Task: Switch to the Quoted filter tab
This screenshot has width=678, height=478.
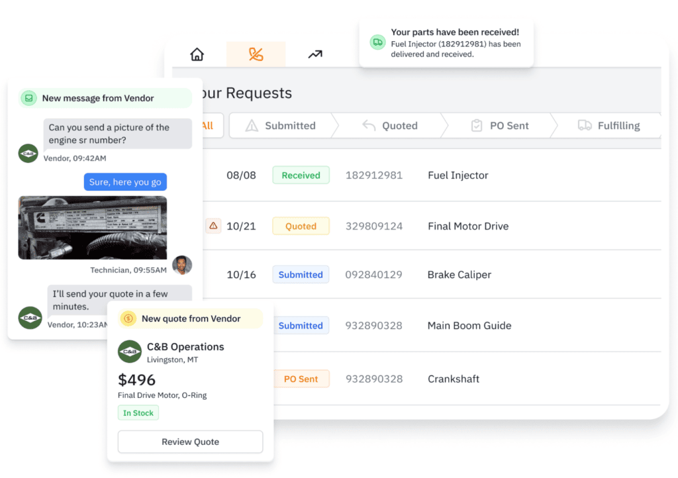Action: (x=391, y=126)
